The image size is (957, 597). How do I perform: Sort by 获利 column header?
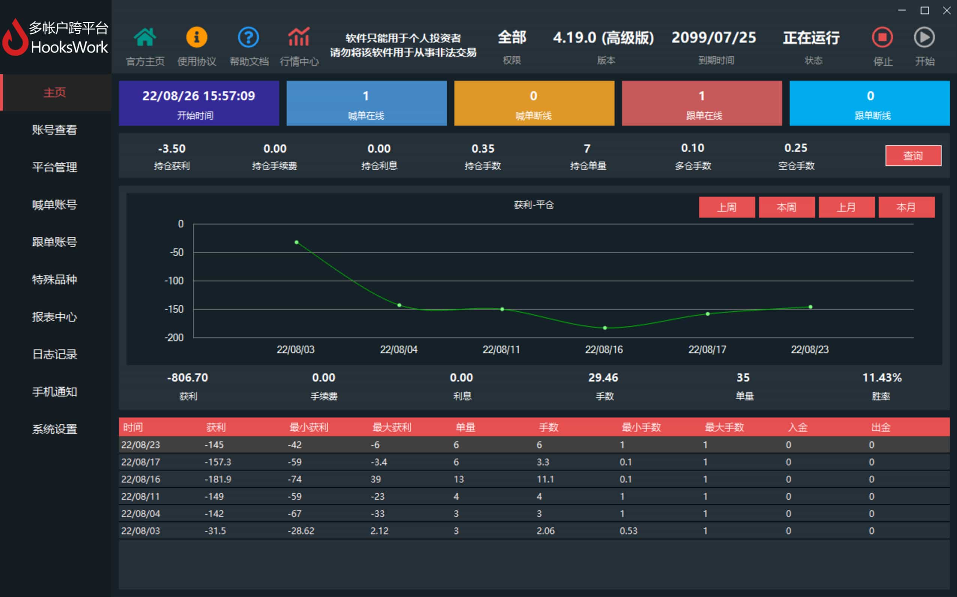point(216,427)
